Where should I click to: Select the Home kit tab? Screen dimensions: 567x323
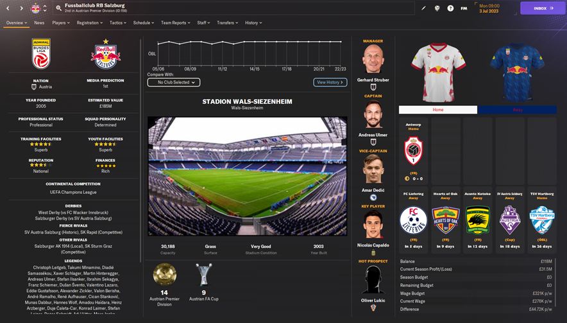[438, 110]
